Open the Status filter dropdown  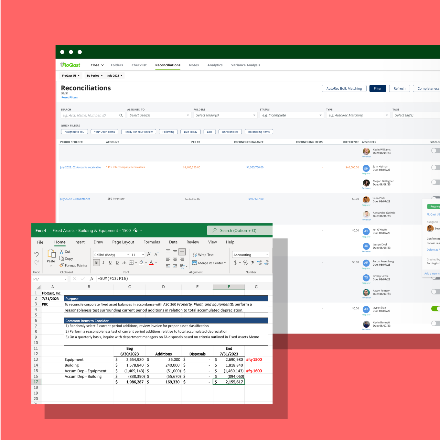coord(292,115)
